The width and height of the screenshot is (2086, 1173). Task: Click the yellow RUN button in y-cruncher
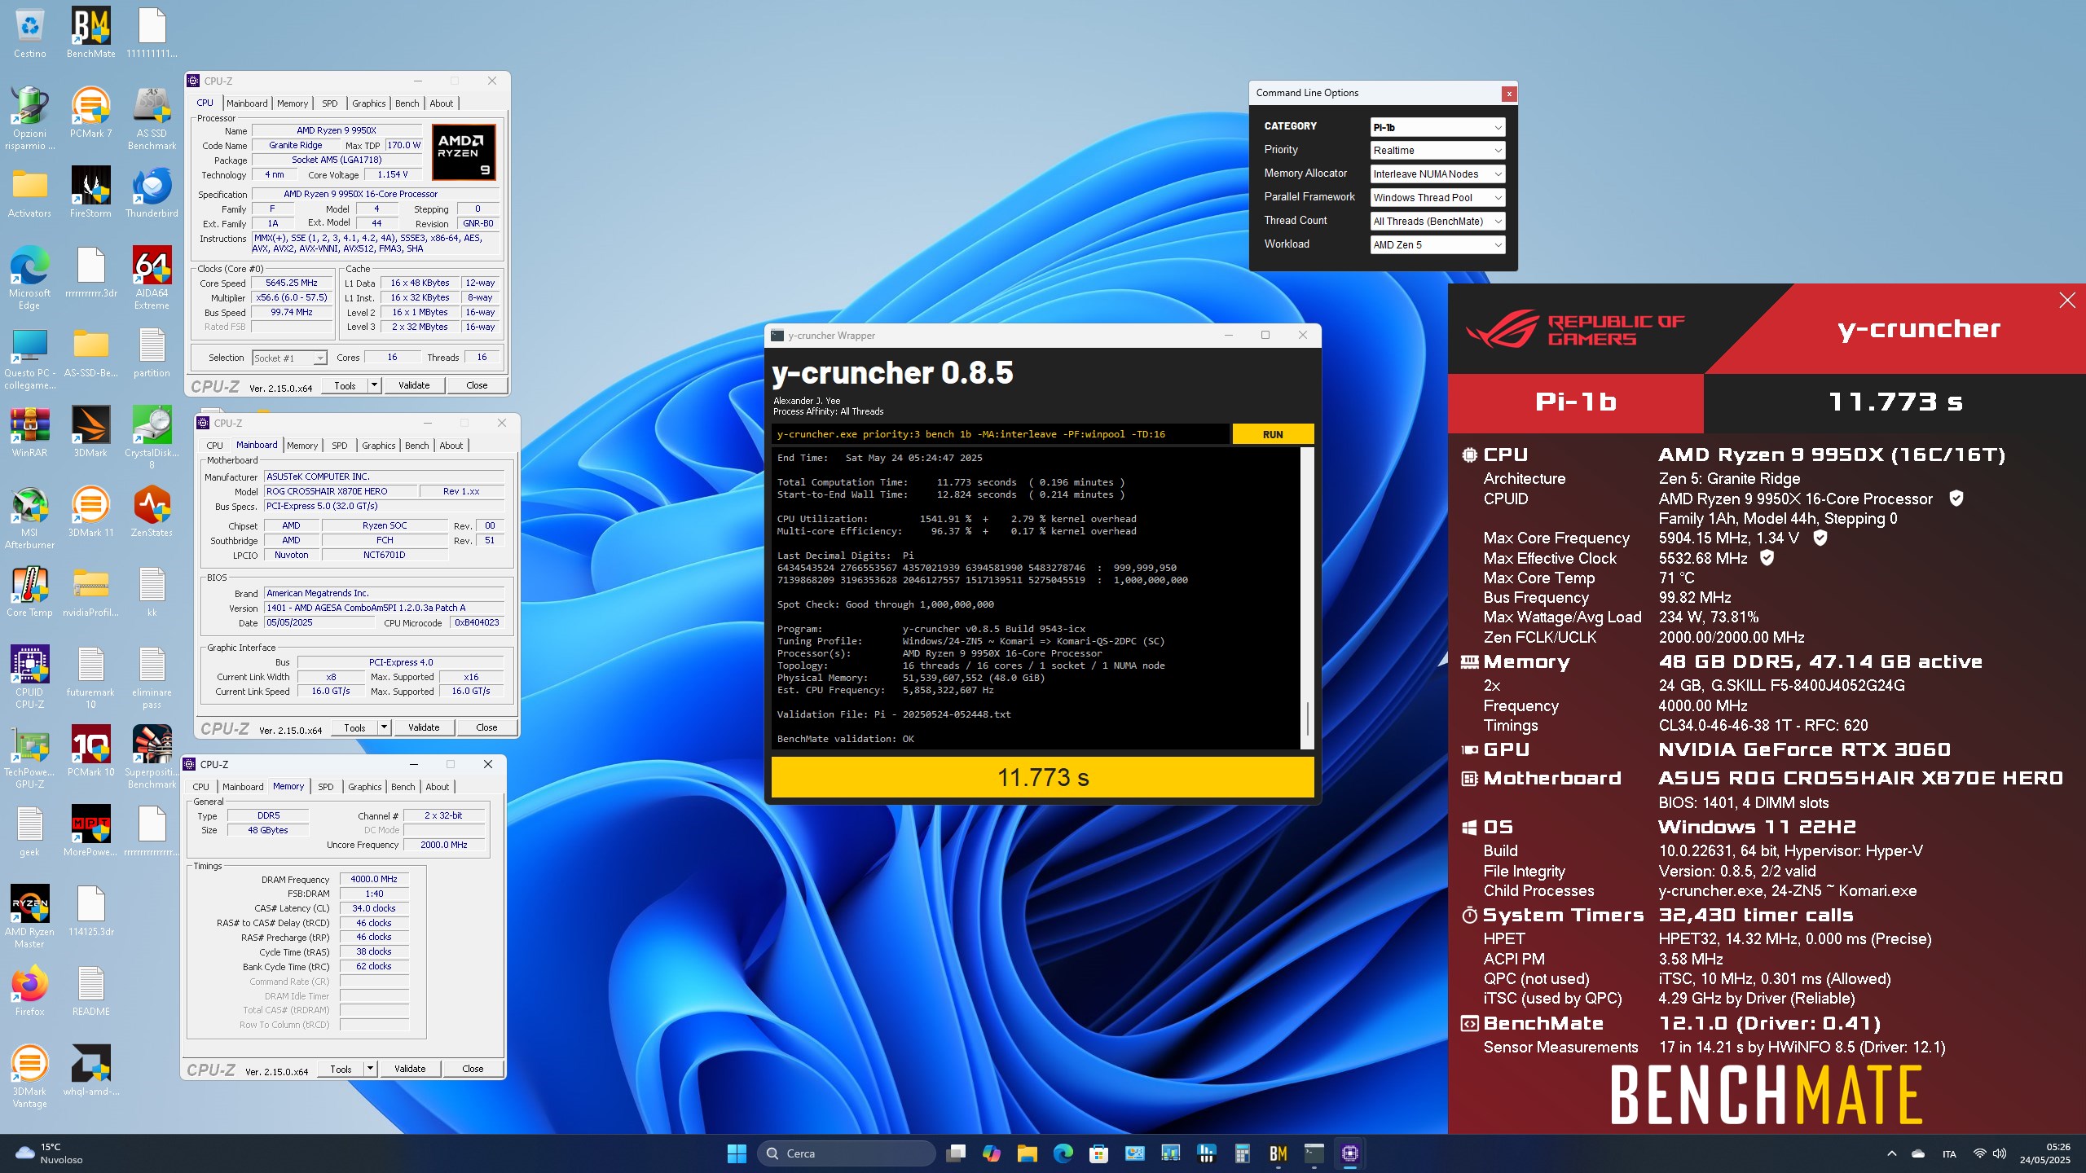pyautogui.click(x=1273, y=434)
